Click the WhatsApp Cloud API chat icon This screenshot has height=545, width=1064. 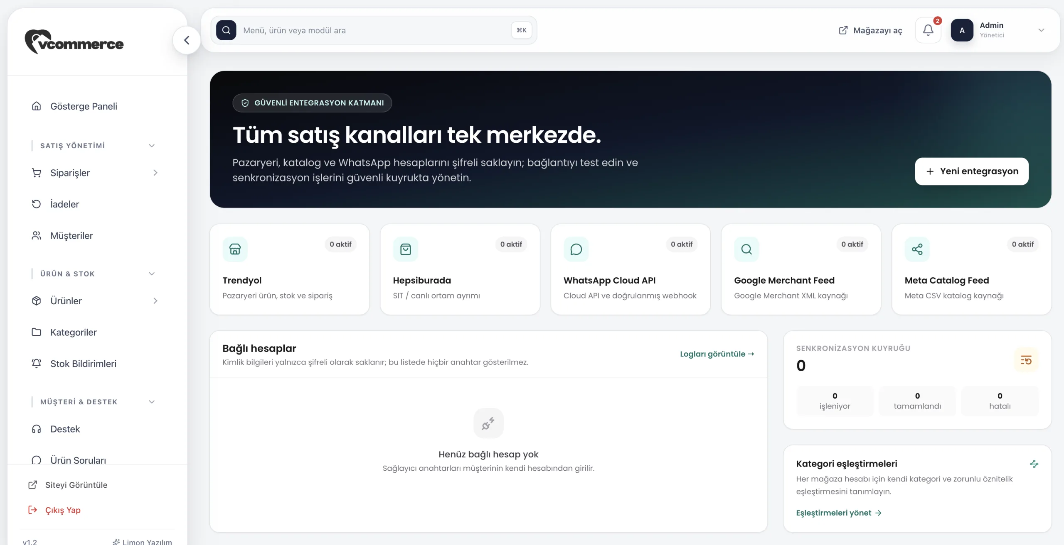(x=576, y=249)
